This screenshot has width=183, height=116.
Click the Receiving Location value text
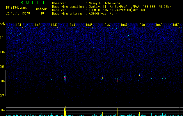[130, 7]
